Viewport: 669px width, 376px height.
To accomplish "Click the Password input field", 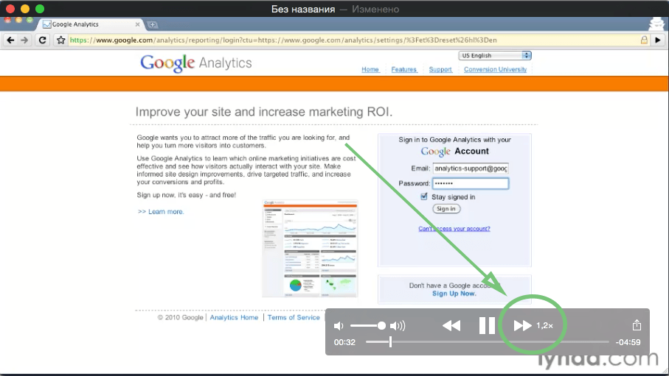I will pyautogui.click(x=471, y=183).
